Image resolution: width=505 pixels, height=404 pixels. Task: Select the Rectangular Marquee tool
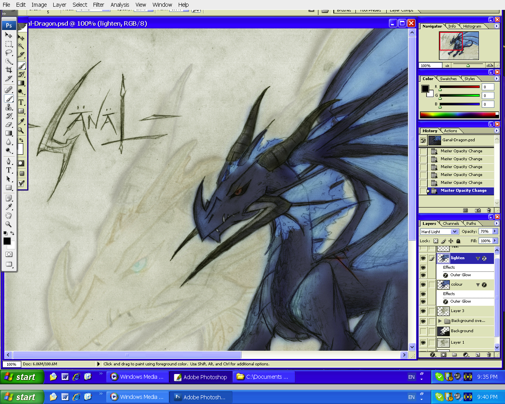click(x=9, y=44)
